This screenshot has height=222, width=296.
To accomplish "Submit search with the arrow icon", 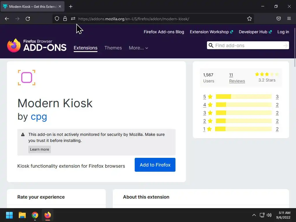I will 285,45.
